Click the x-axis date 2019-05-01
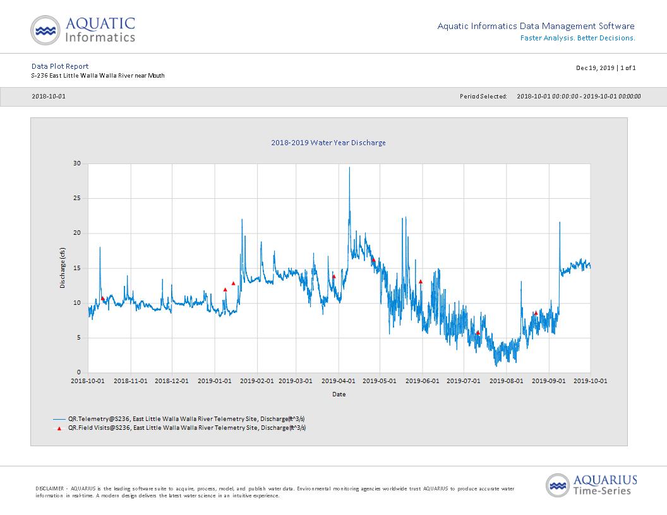This screenshot has width=667, height=515. pyautogui.click(x=380, y=381)
